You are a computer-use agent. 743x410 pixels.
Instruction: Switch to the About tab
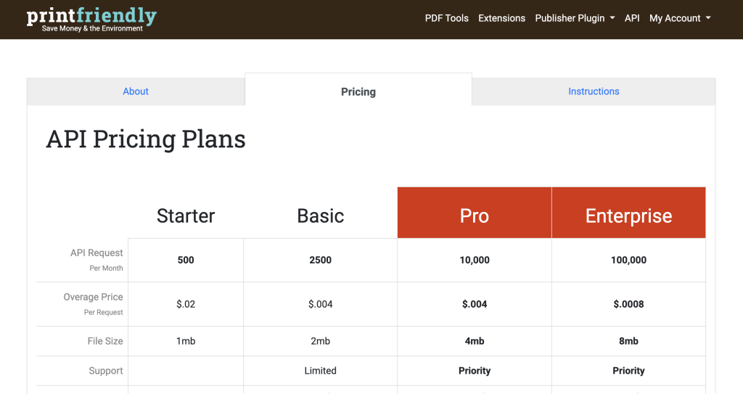coord(136,91)
